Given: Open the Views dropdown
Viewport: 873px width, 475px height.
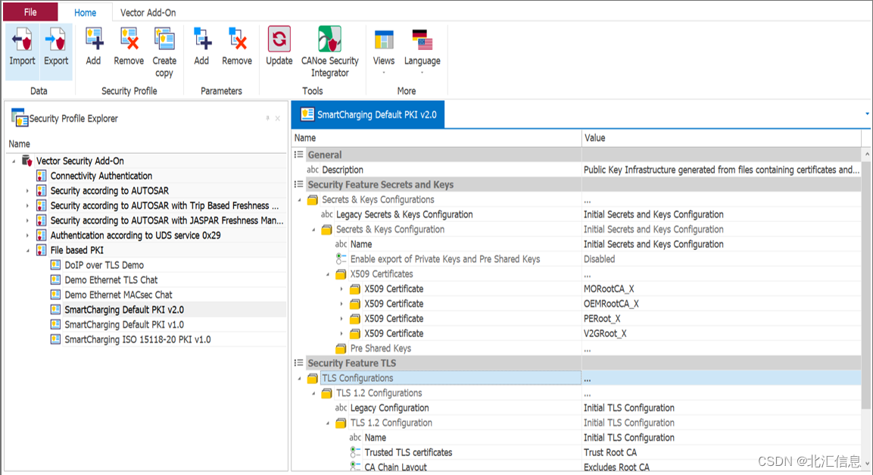Looking at the screenshot, I should point(384,52).
